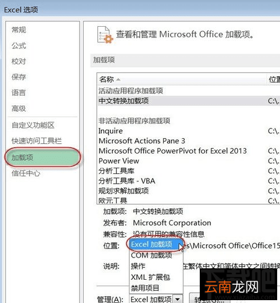Choose Excel 加载项 from dropdown list

[x=156, y=244]
